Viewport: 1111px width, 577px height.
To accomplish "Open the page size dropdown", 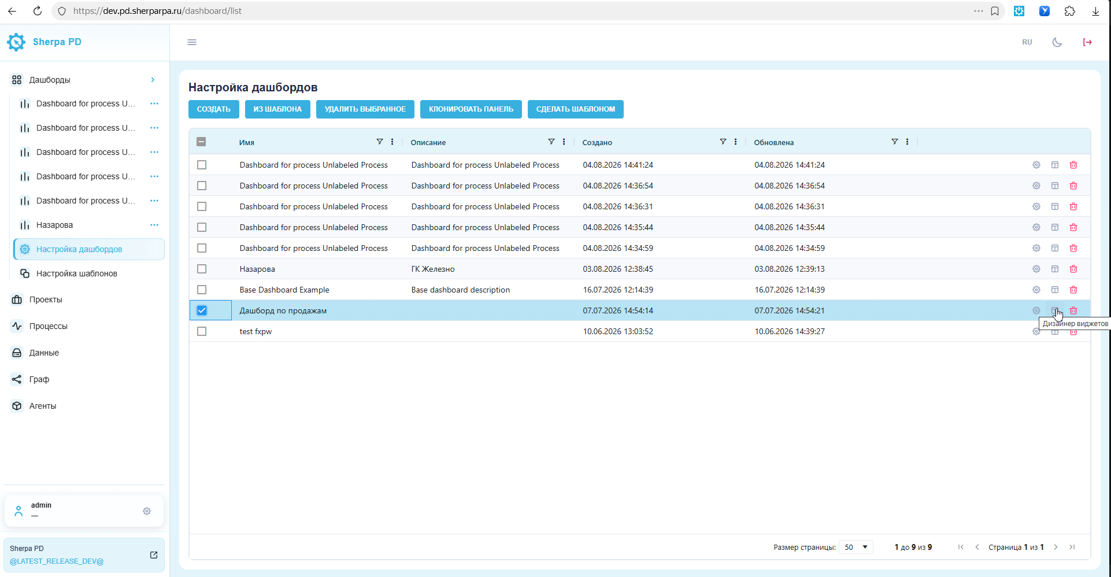I will pos(856,547).
